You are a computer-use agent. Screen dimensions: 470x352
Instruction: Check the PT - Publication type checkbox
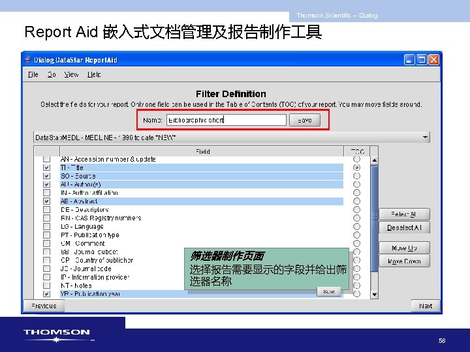click(46, 235)
